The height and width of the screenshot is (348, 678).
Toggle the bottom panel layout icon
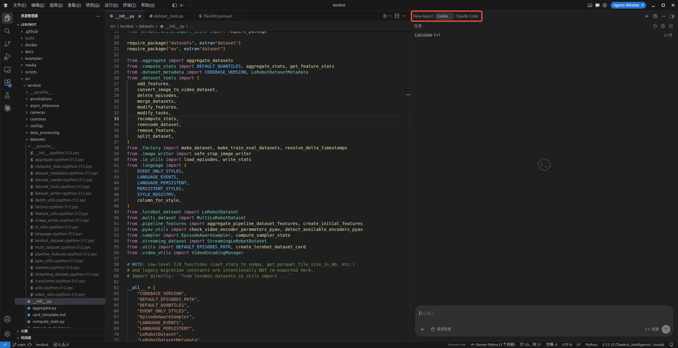590,5
